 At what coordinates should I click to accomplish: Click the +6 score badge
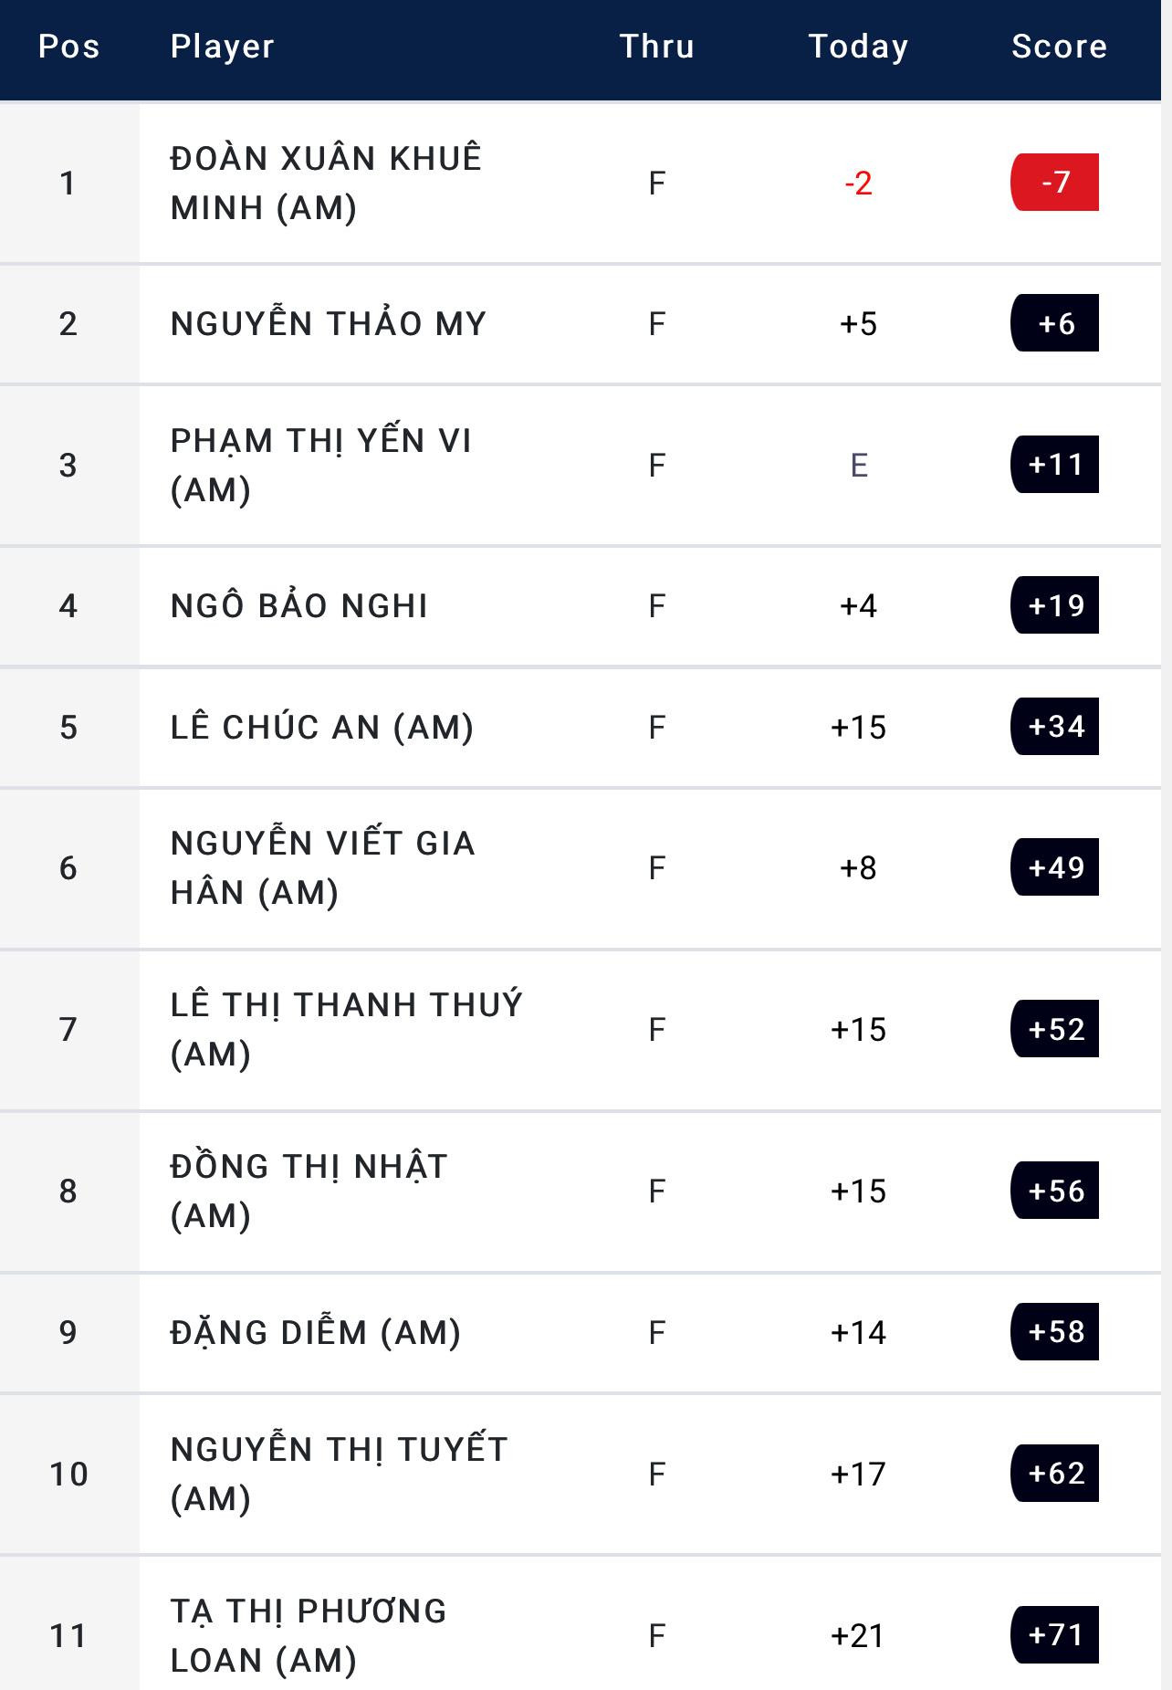(x=1055, y=324)
